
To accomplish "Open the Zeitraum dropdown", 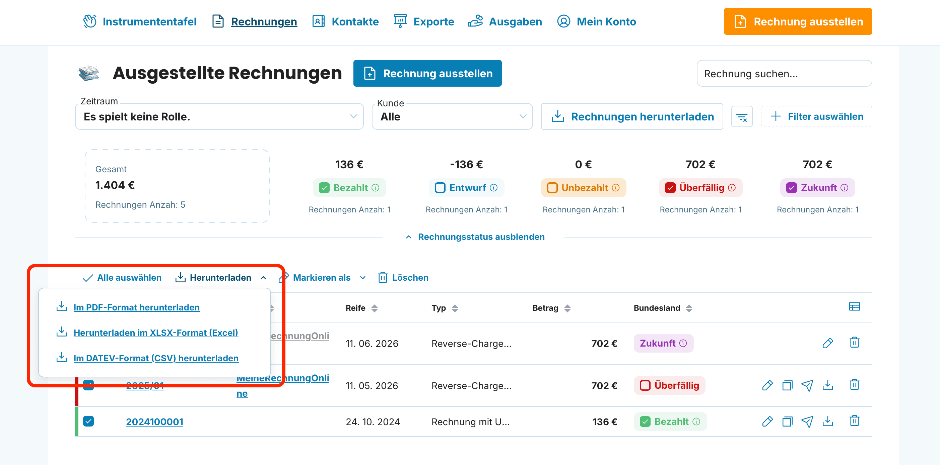I will 219,117.
